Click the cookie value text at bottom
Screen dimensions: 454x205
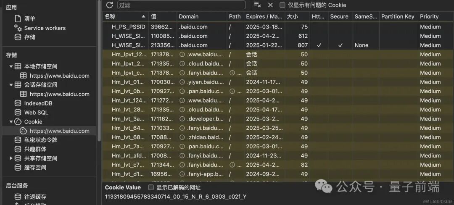click(176, 197)
